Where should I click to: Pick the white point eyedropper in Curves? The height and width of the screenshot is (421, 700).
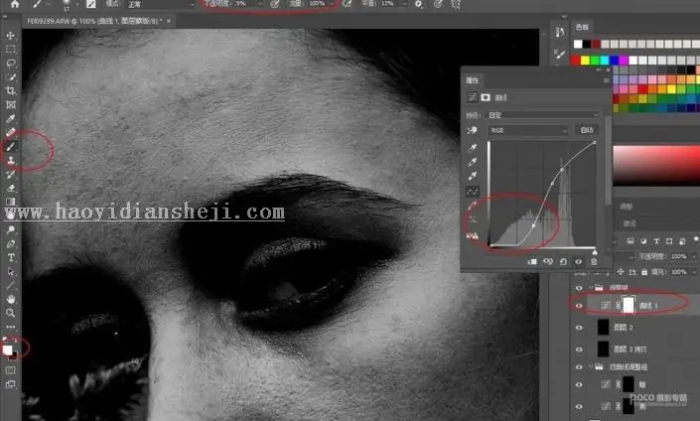coord(472,176)
